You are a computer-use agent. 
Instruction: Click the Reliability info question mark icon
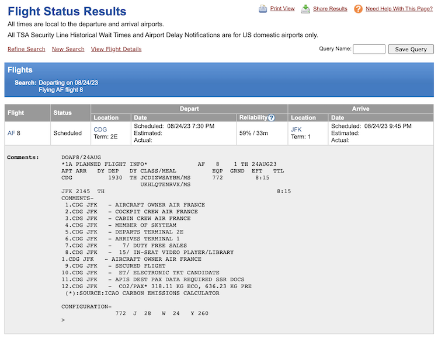tap(271, 118)
